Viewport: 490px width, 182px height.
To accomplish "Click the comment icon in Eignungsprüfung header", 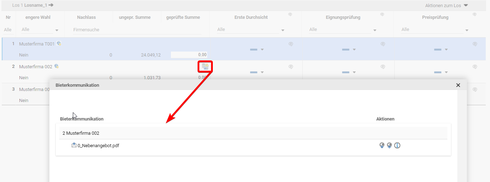I will pos(382,15).
